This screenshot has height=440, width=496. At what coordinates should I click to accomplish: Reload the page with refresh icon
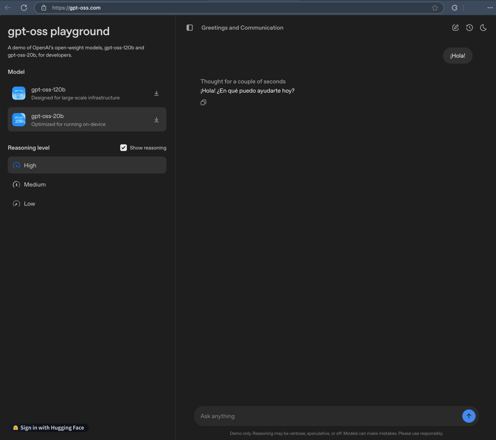(x=24, y=8)
